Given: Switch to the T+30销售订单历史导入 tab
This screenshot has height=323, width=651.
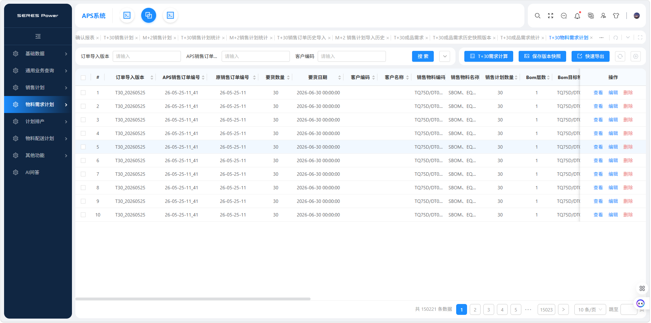Looking at the screenshot, I should [301, 38].
